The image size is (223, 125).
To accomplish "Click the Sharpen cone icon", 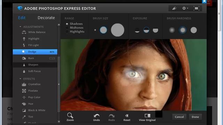I will [24, 65].
